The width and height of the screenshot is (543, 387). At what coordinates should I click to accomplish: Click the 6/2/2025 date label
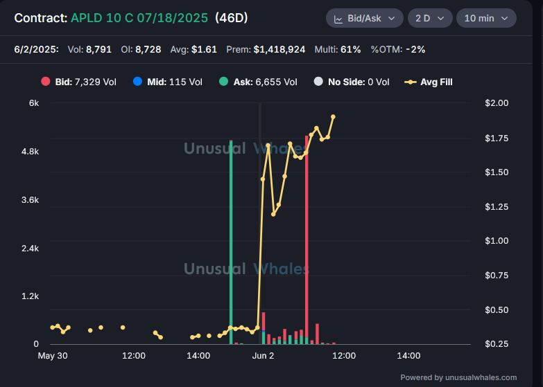tap(36, 49)
